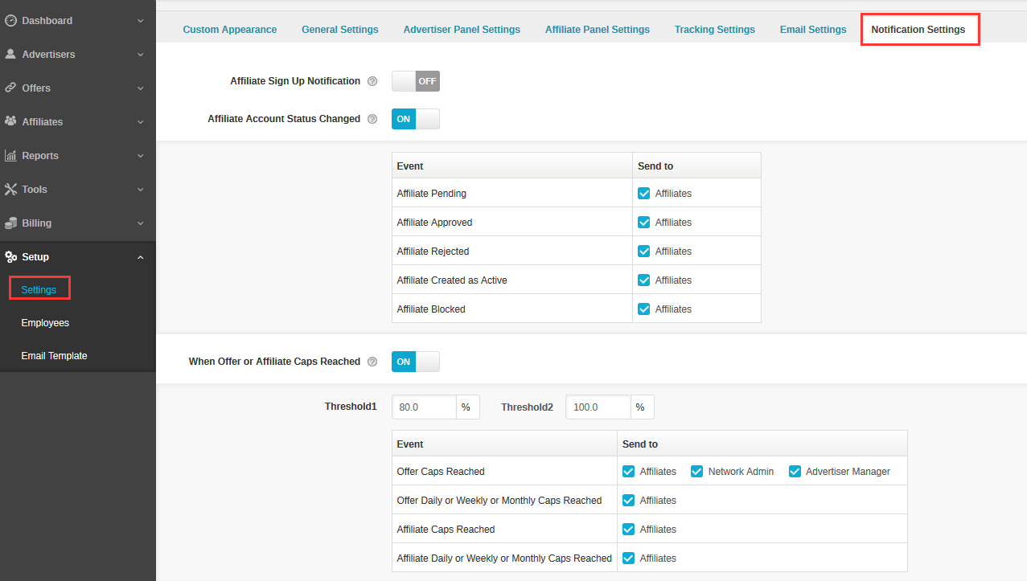Uncheck Affiliates for Affiliate Created as Active

click(643, 280)
